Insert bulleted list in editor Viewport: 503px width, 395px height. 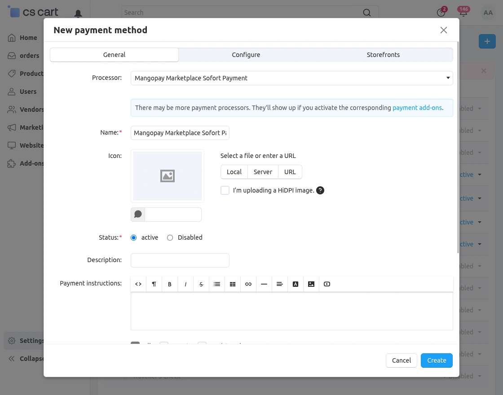(x=217, y=284)
